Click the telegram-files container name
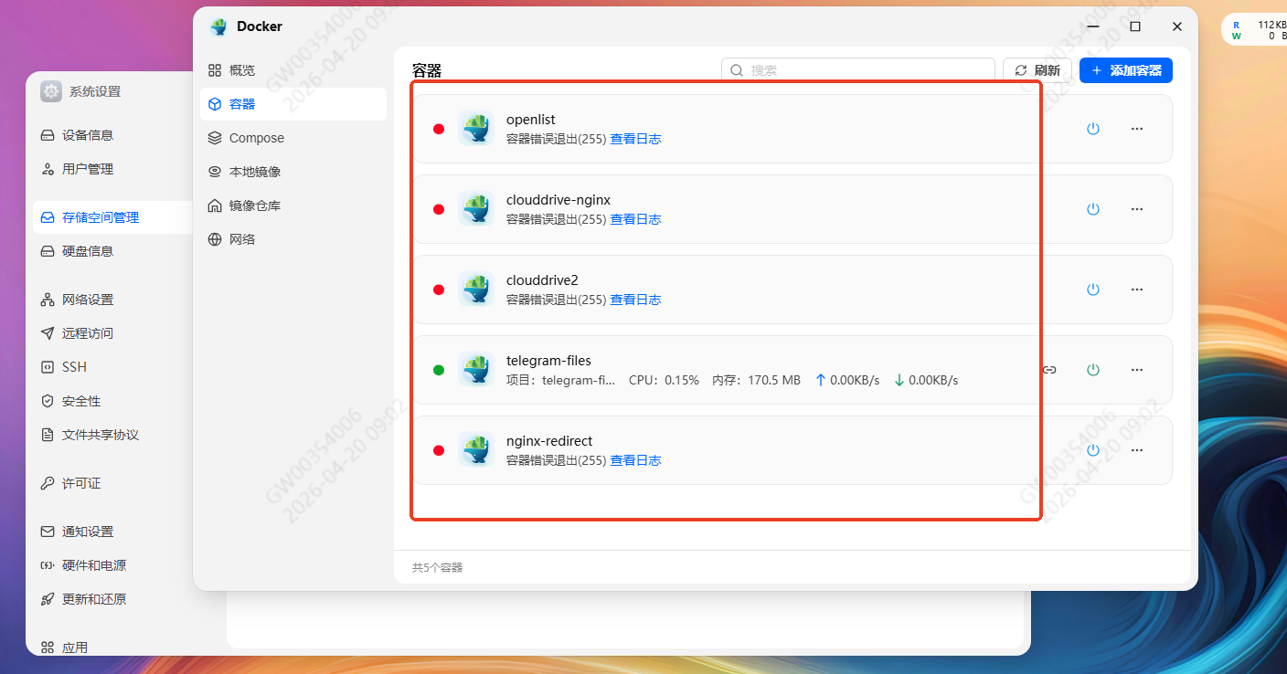The image size is (1287, 674). (x=549, y=361)
